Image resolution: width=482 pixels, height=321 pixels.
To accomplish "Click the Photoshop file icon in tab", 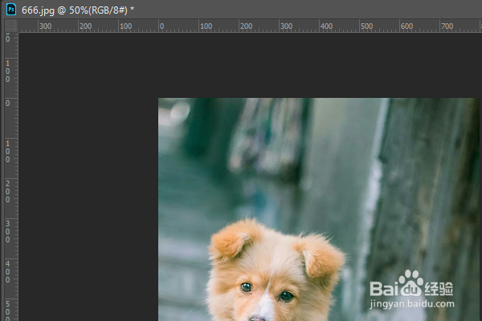I will 11,9.
